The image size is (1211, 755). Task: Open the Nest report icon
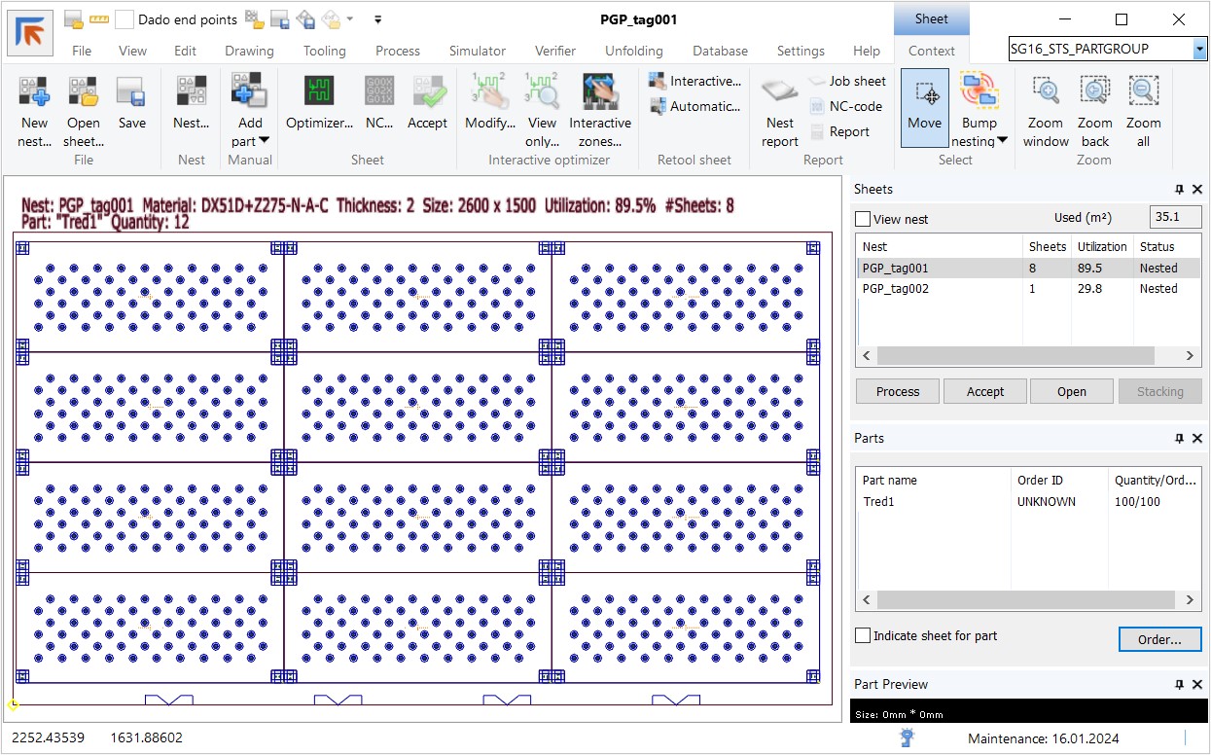click(x=779, y=93)
